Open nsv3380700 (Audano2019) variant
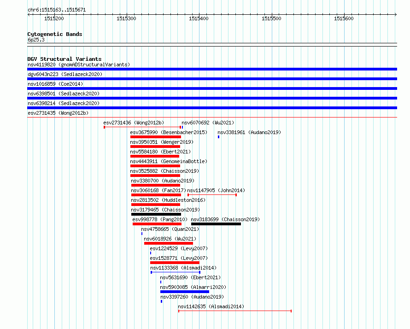The height and width of the screenshot is (329, 410). pyautogui.click(x=163, y=181)
